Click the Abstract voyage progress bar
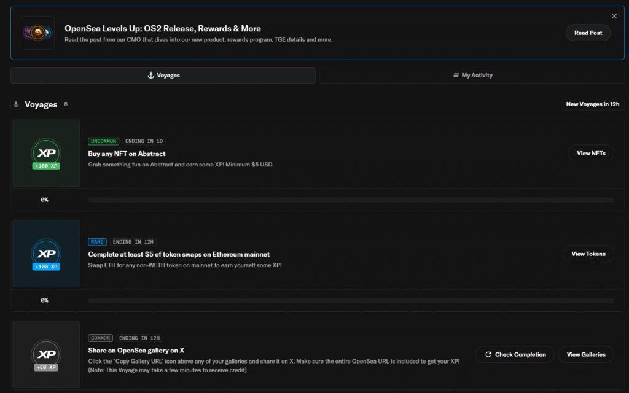The height and width of the screenshot is (393, 629). pyautogui.click(x=351, y=200)
